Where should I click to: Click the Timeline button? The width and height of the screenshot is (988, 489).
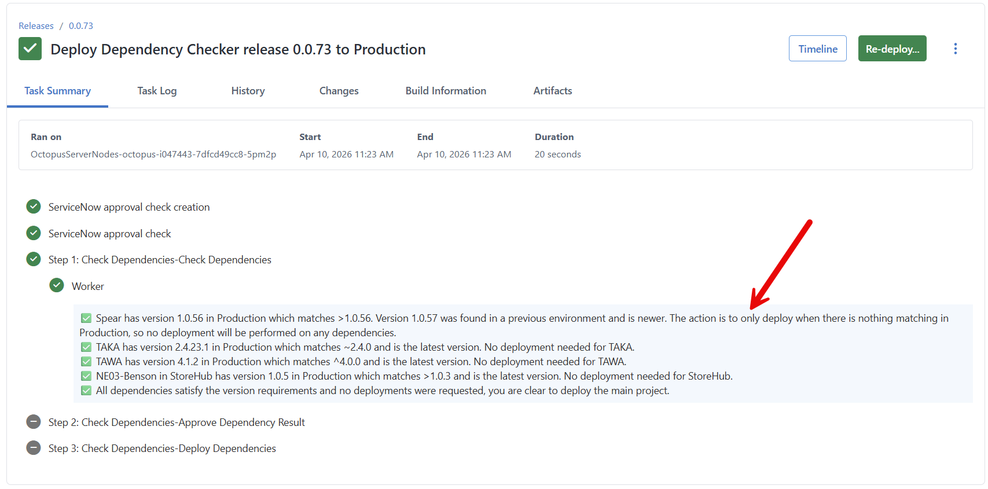[817, 49]
